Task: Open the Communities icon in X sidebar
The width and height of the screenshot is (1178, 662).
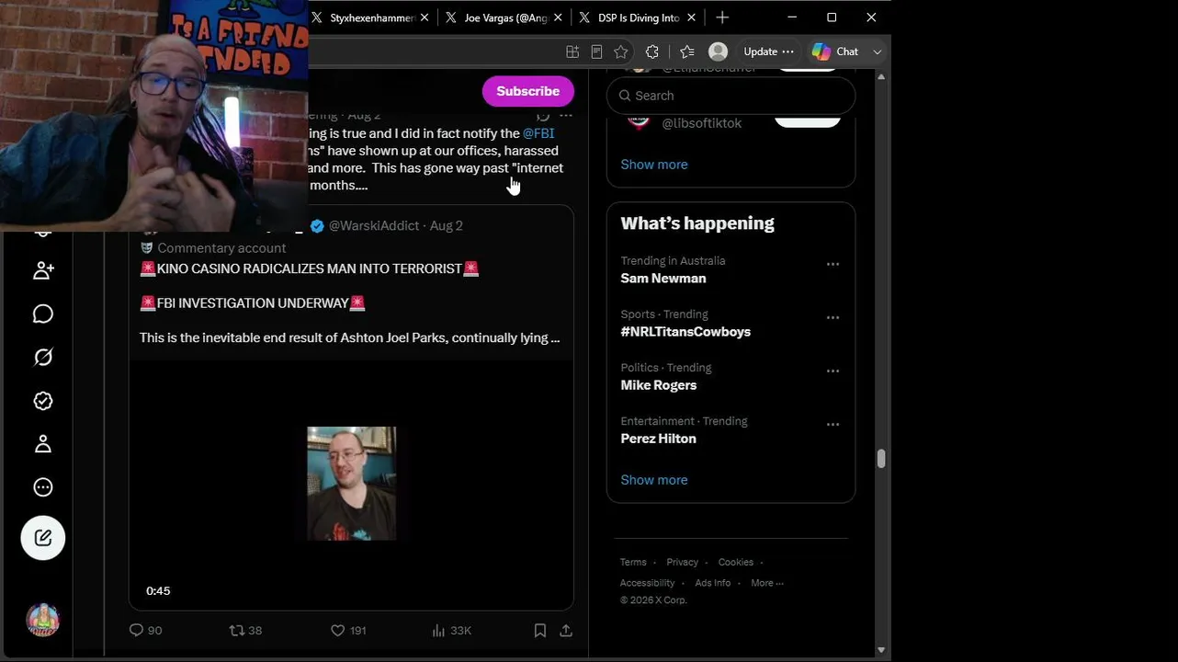Action: [43, 270]
